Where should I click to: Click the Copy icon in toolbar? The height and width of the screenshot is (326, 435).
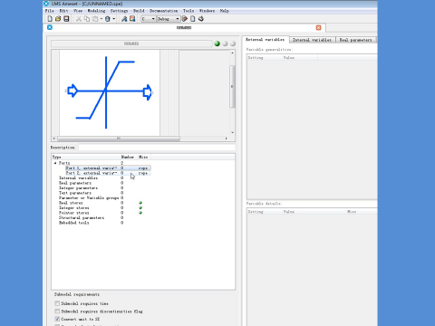tap(87, 19)
